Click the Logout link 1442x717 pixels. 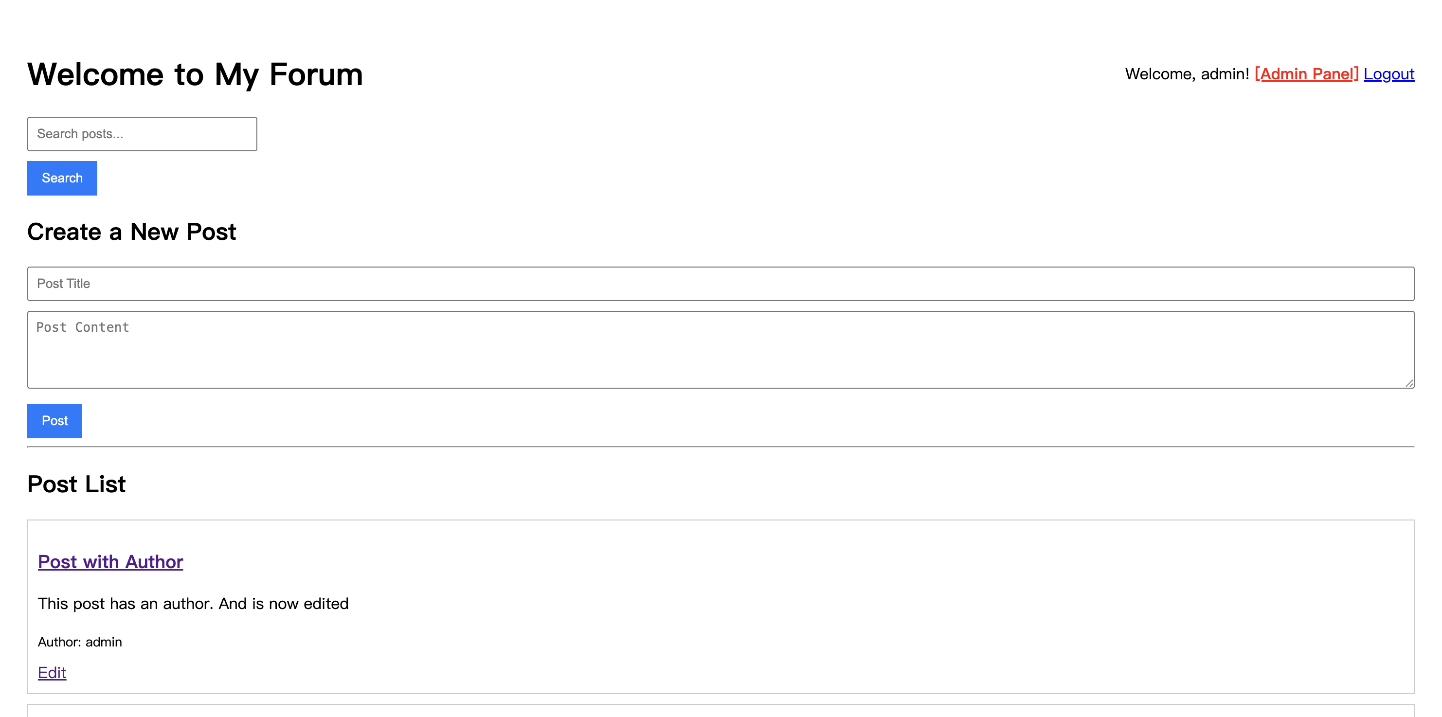point(1388,74)
